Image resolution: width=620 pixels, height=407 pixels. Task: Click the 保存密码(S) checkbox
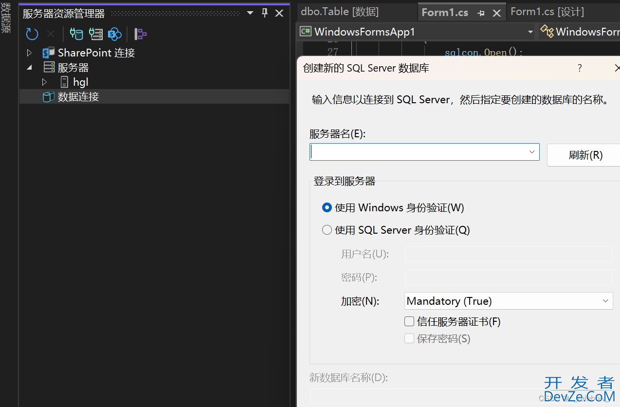coord(409,338)
